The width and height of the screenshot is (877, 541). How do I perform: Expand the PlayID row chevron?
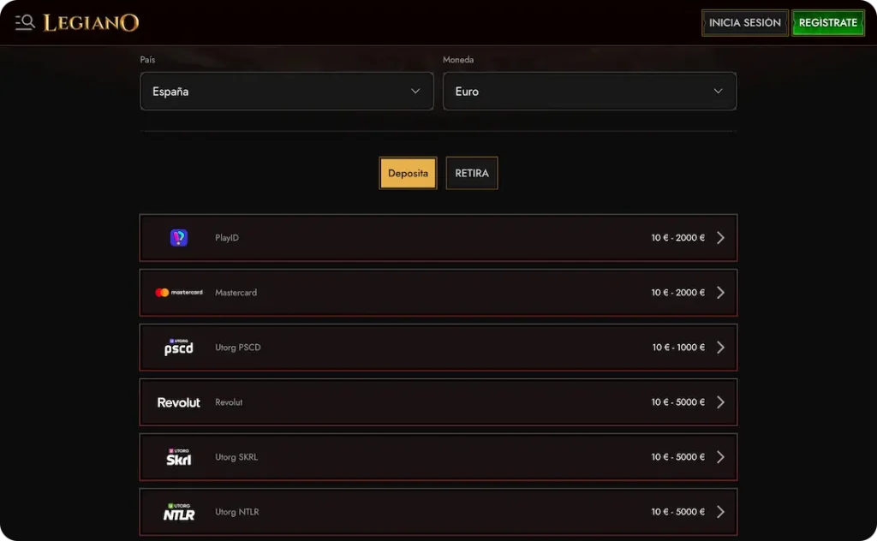720,237
